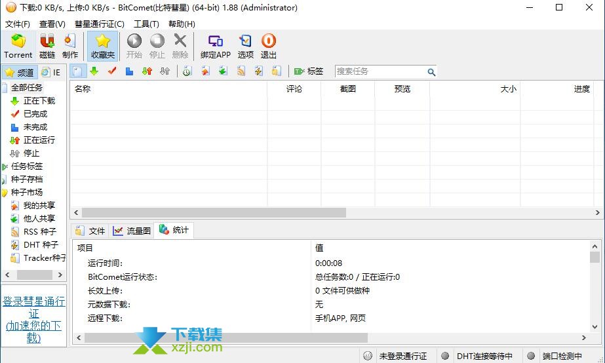Select 种子市场 in the sidebar
The image size is (605, 363).
(x=27, y=192)
